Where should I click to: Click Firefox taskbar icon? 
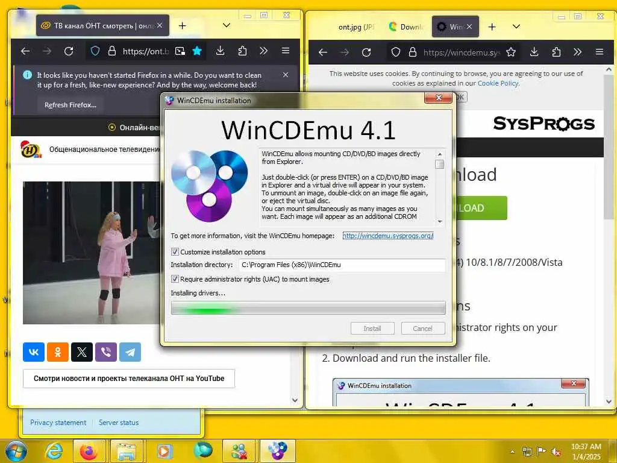pyautogui.click(x=89, y=452)
